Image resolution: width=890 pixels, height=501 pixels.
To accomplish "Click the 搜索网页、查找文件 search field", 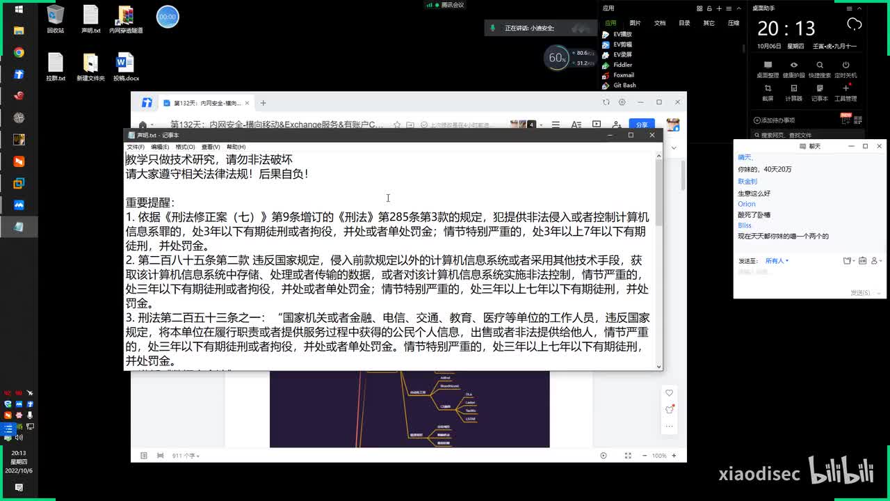I will tap(808, 135).
